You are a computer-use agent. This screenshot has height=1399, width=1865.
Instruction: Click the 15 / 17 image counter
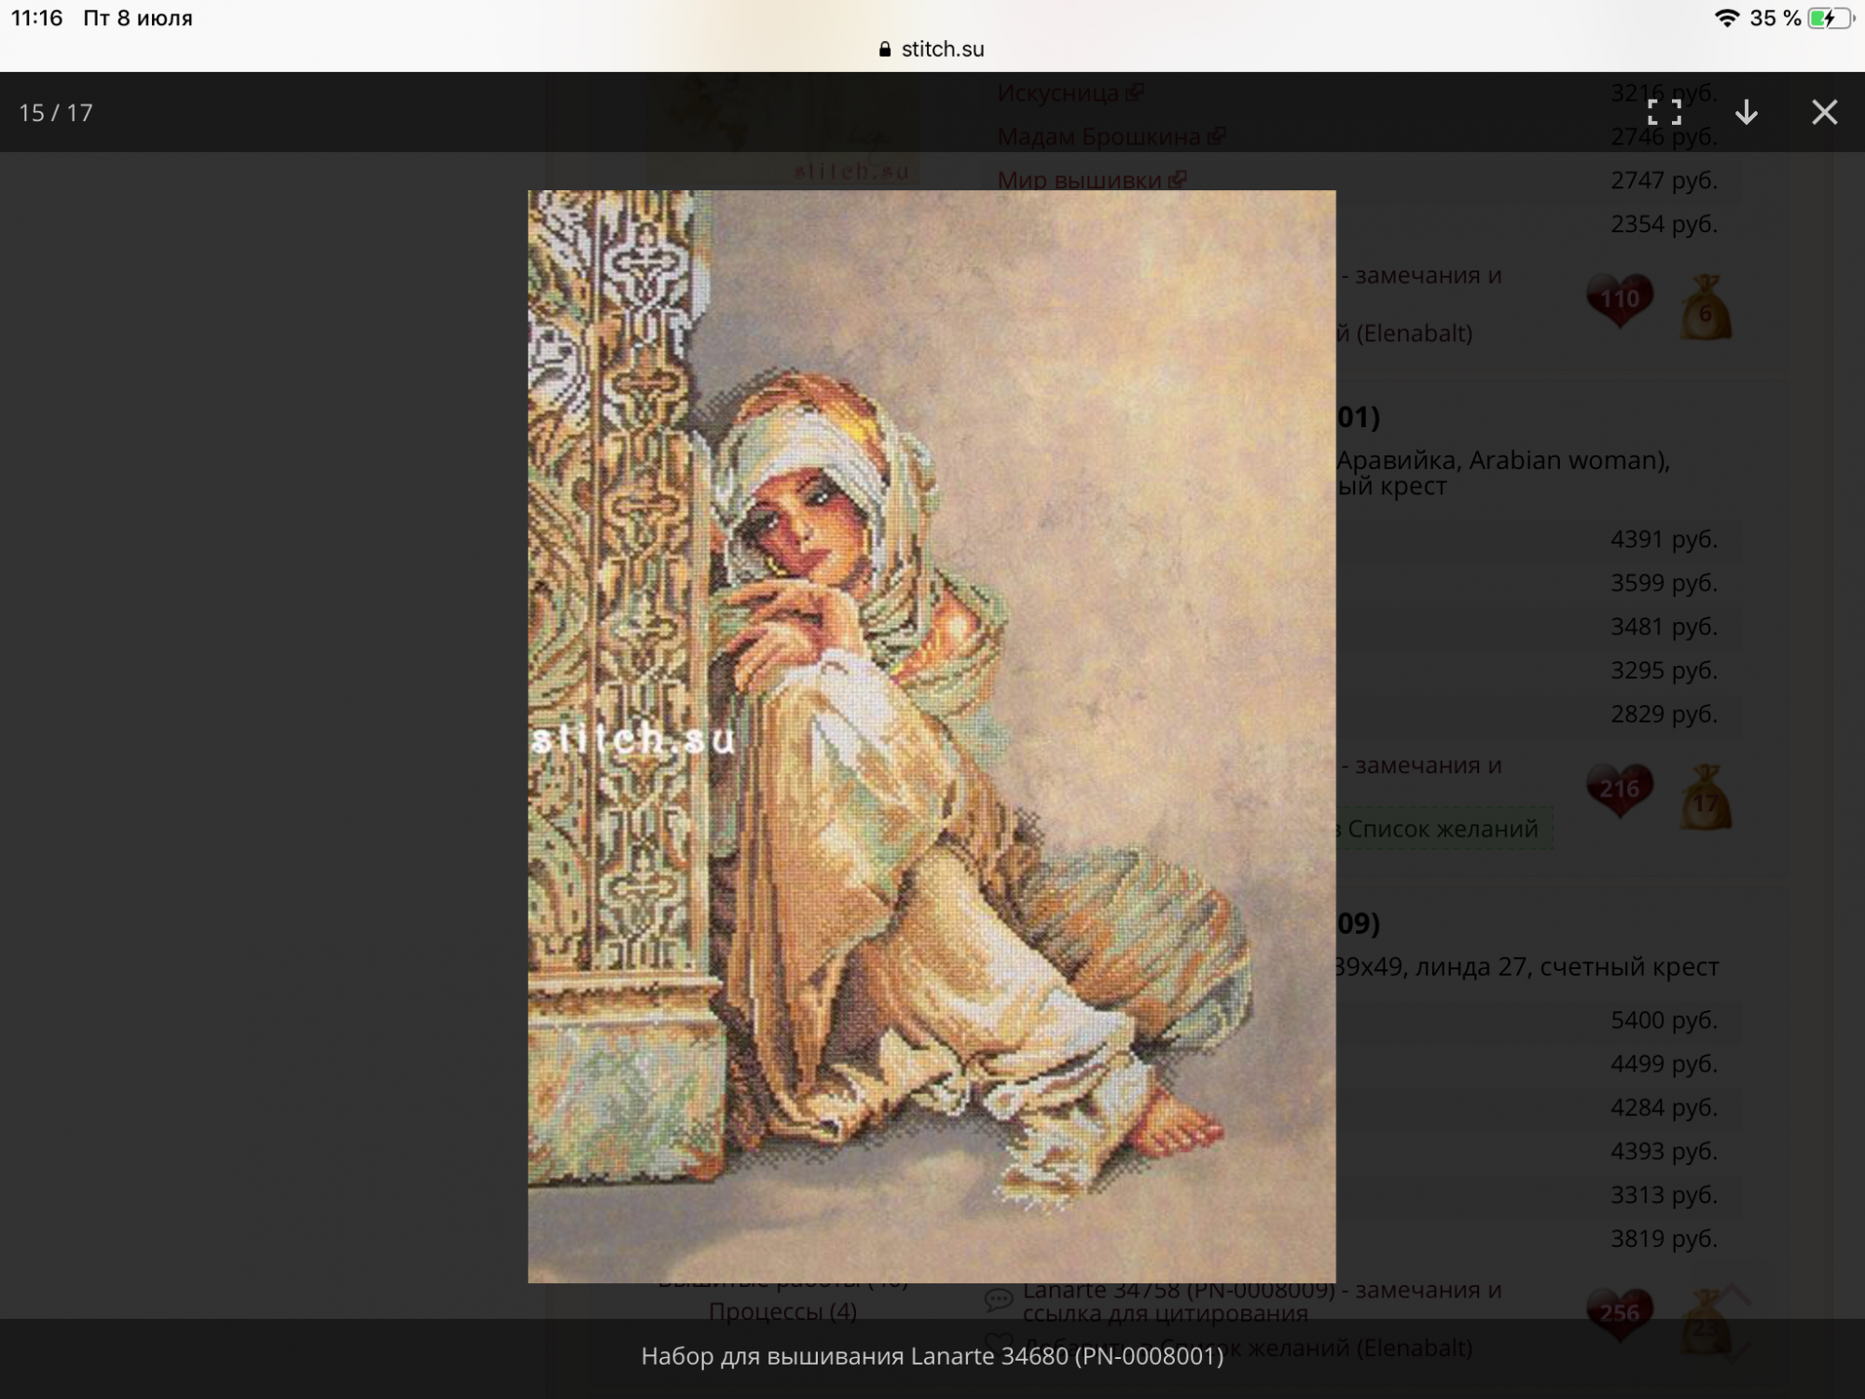[56, 112]
